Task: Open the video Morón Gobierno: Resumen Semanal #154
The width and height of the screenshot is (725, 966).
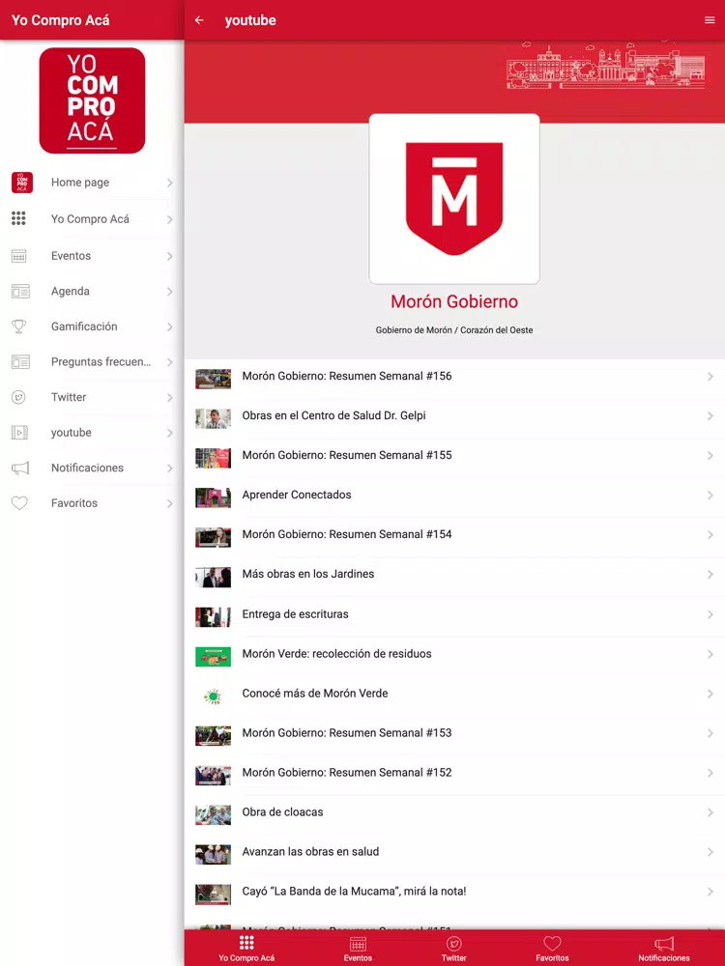Action: point(454,535)
